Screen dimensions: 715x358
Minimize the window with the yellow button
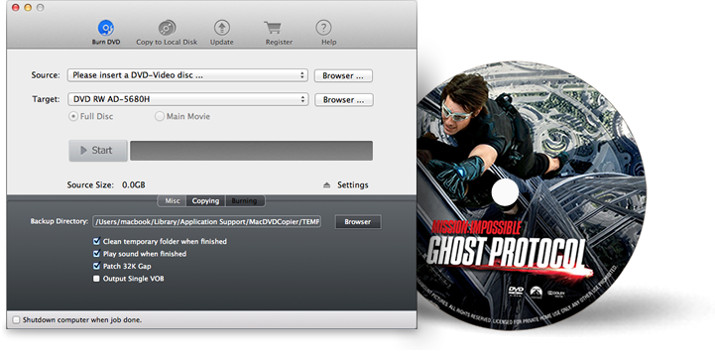[x=28, y=8]
